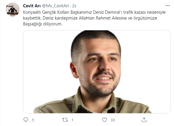The width and height of the screenshot is (174, 126).
Task: Enlarge the attached photo of the man
Action: [x=97, y=72]
